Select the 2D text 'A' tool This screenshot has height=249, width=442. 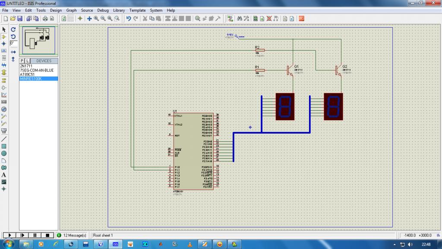pyautogui.click(x=4, y=175)
